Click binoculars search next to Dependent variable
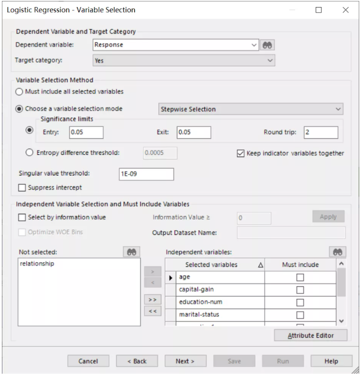This screenshot has width=363, height=377. (x=268, y=45)
